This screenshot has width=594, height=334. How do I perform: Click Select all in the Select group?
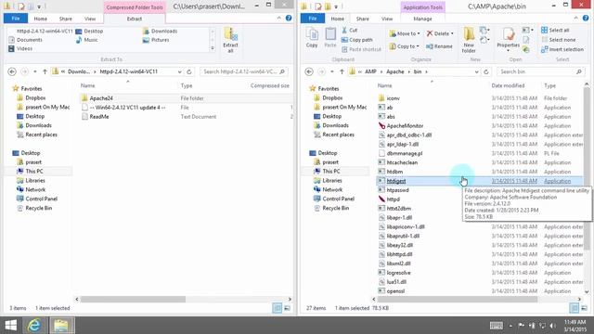pos(555,30)
